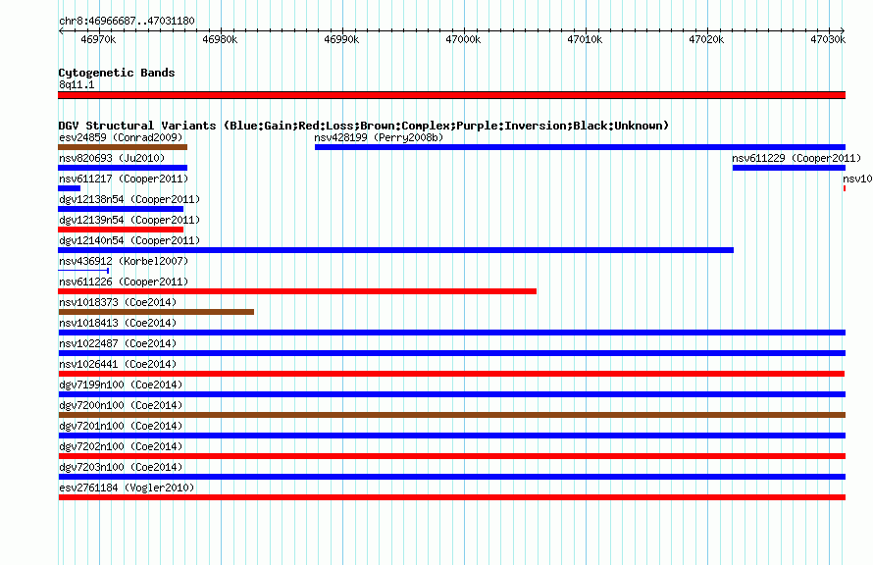Select the blue dgv12138n54 gain bar
Screen dimensions: 873x565
pyautogui.click(x=121, y=209)
